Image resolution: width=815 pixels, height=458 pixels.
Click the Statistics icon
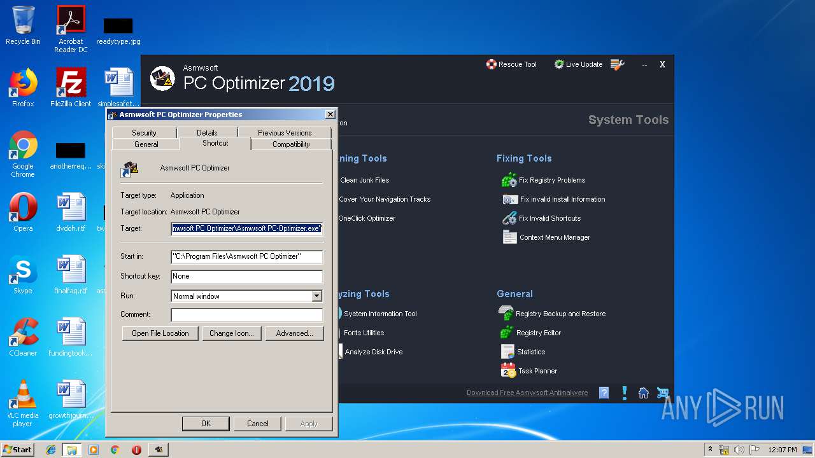[x=507, y=352]
